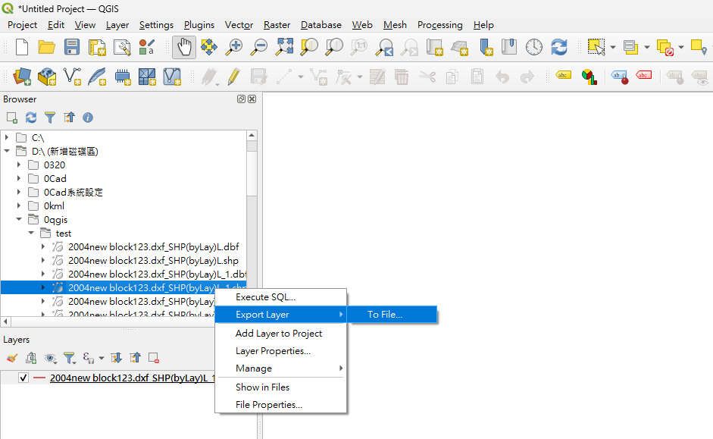The width and height of the screenshot is (713, 439).
Task: Uncheck visibility of 2004new block123 layer
Action: (23, 378)
